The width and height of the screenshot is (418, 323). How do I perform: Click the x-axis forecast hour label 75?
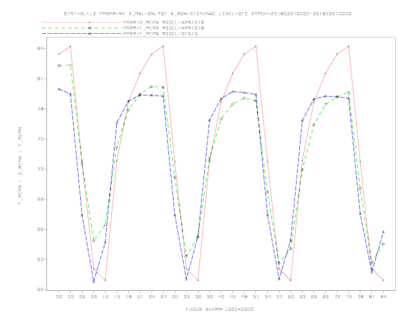(x=349, y=297)
